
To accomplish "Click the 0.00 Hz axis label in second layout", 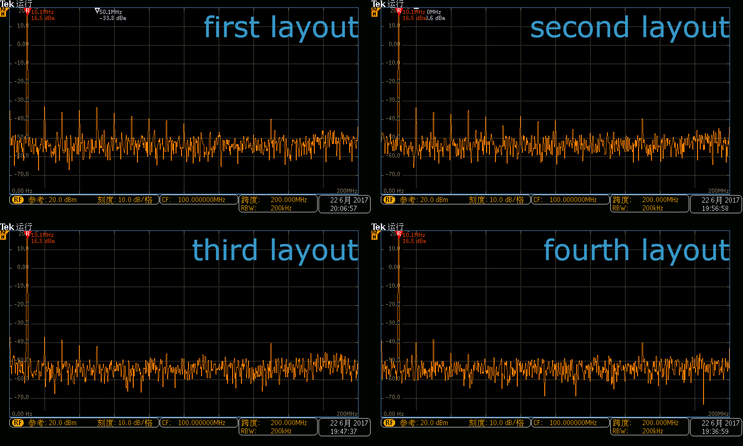I will pos(394,191).
